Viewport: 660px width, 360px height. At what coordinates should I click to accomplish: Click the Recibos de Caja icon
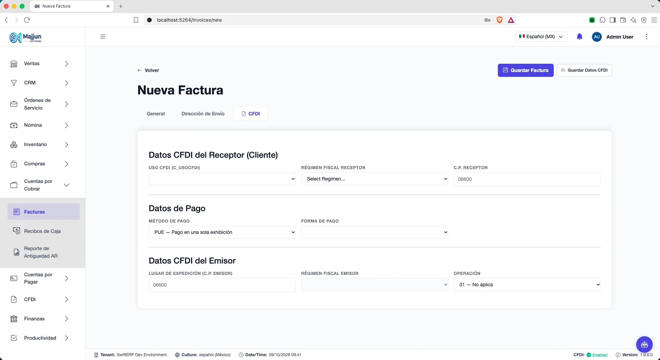coord(17,231)
